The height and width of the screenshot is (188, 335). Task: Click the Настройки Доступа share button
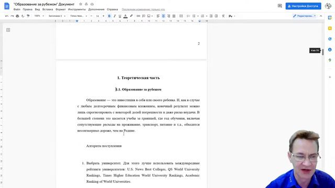pyautogui.click(x=304, y=6)
